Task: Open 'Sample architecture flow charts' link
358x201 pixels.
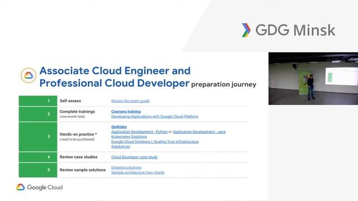Action: tap(138, 173)
